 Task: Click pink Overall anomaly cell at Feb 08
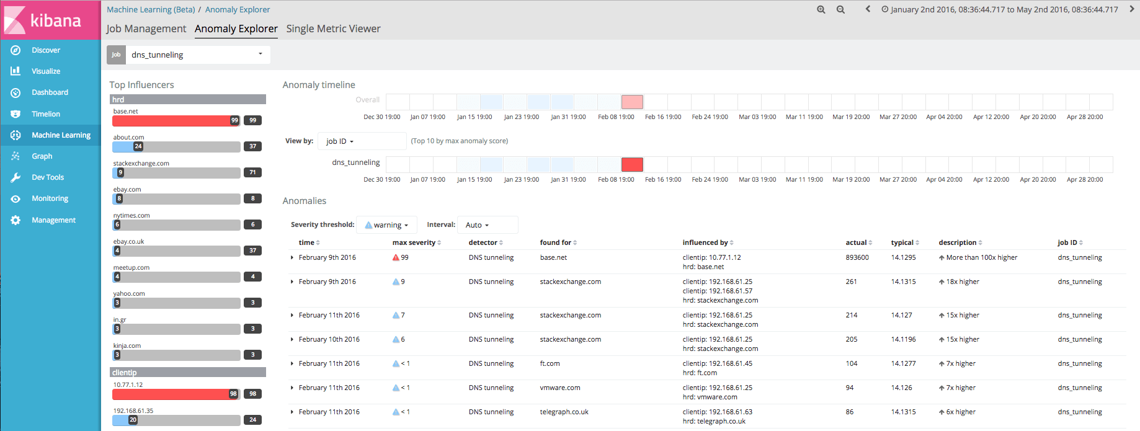[x=632, y=102]
